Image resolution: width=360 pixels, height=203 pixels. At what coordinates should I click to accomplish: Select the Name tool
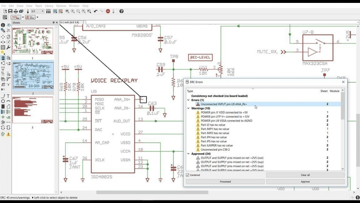pos(3,74)
